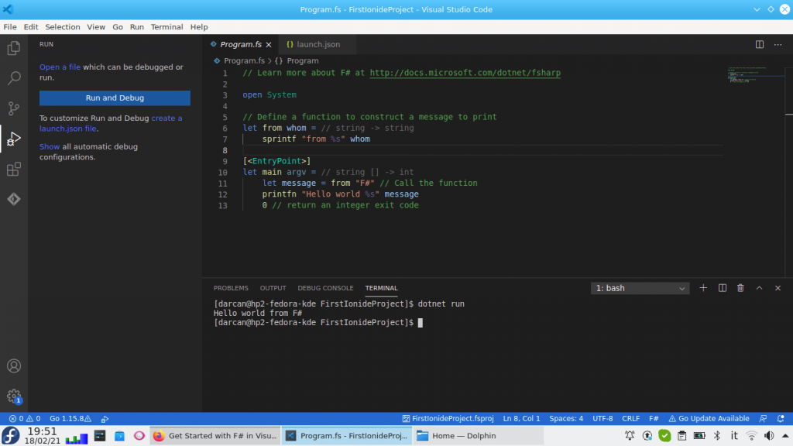Select the Run and Debug activity bar icon
Image resolution: width=793 pixels, height=446 pixels.
tap(14, 139)
